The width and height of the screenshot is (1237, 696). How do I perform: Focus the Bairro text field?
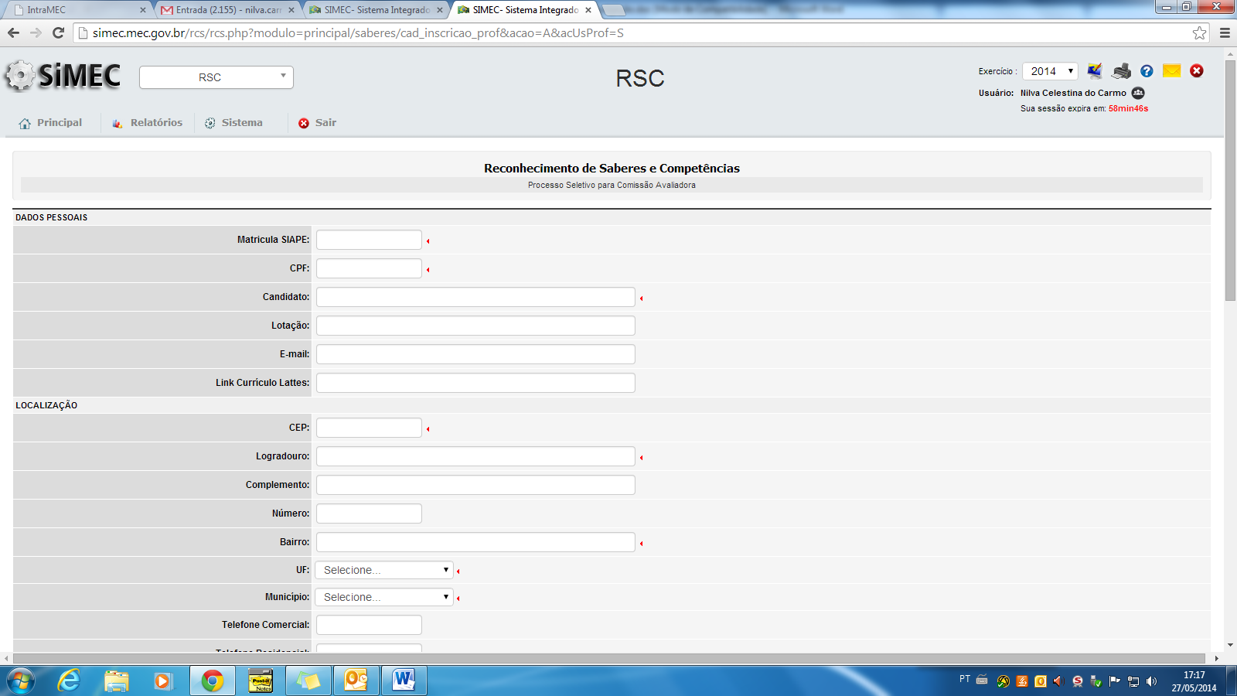pos(475,542)
